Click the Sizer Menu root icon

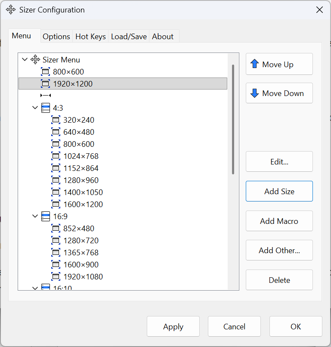35,59
